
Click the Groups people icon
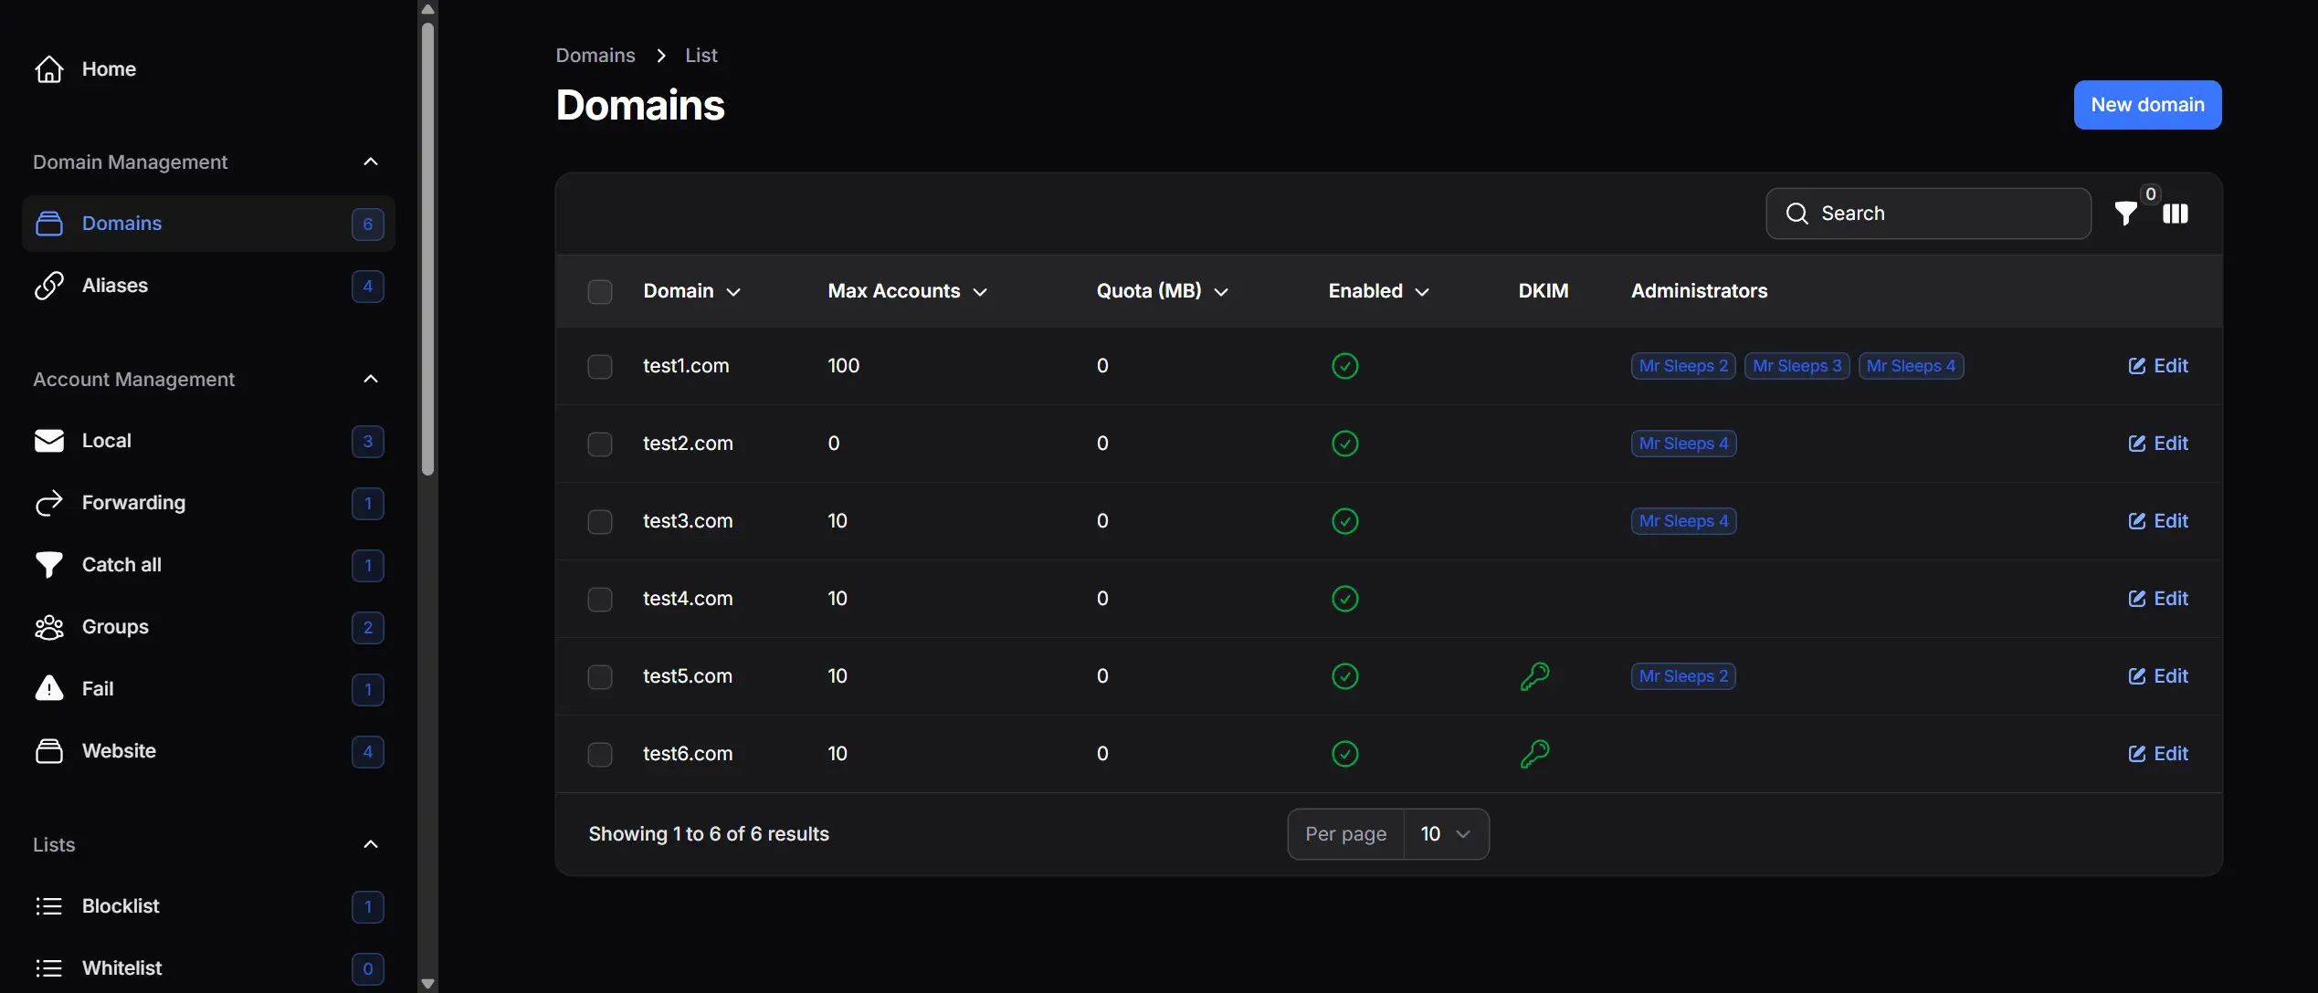[49, 627]
